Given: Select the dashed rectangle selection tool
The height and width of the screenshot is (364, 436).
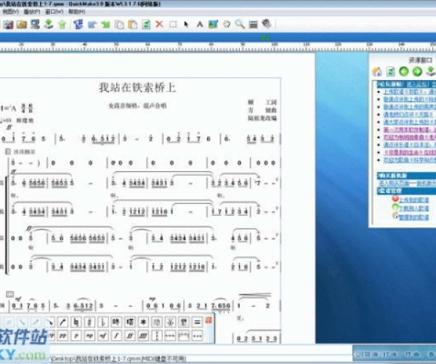Looking at the screenshot, I should click(173, 25).
